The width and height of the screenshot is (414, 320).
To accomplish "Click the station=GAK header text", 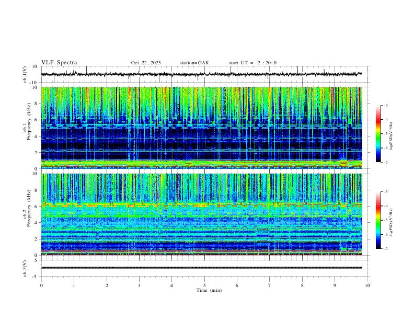I will click(194, 63).
